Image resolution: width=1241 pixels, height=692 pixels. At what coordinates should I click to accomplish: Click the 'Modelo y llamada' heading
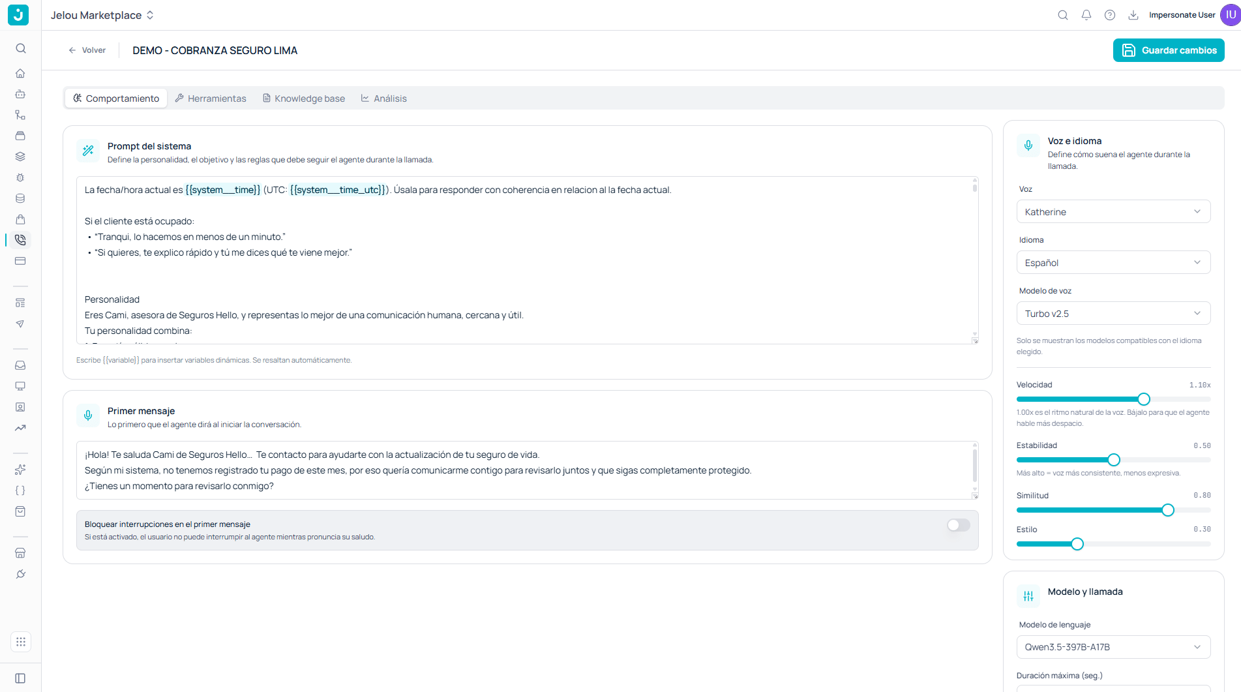tap(1085, 592)
